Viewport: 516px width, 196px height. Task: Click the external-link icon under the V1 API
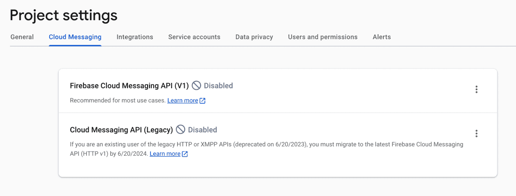coord(202,101)
